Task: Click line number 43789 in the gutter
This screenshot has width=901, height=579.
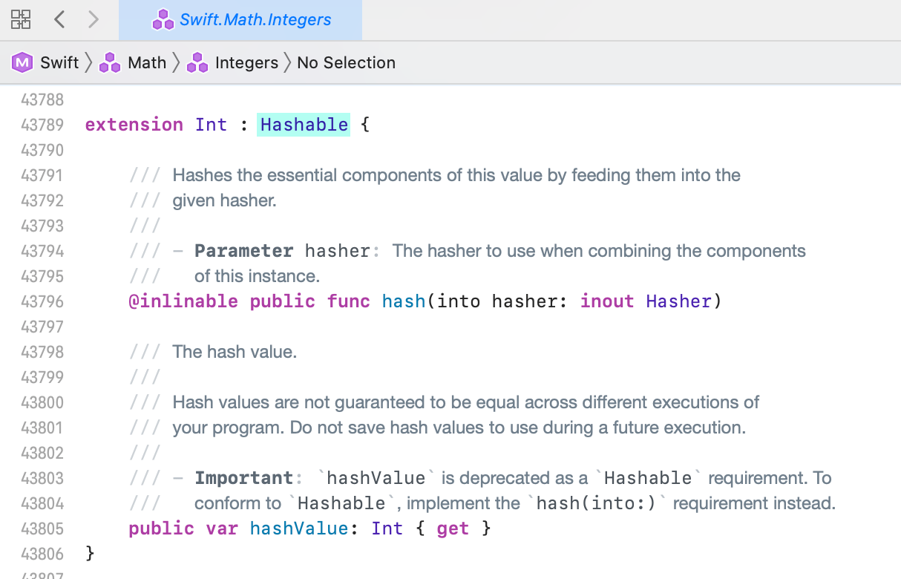Action: pyautogui.click(x=42, y=125)
